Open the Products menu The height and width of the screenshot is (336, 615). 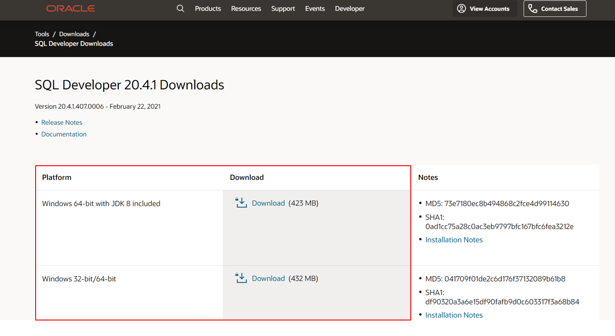(x=208, y=9)
